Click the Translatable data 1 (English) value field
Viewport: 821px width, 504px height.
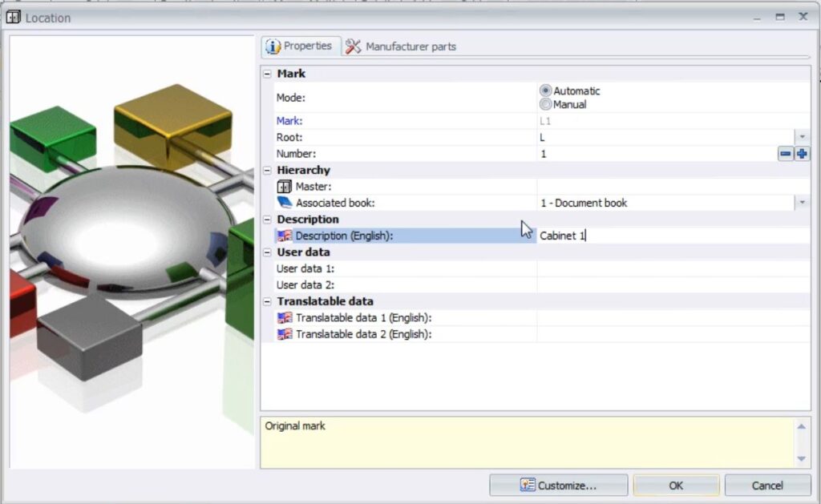click(x=673, y=317)
